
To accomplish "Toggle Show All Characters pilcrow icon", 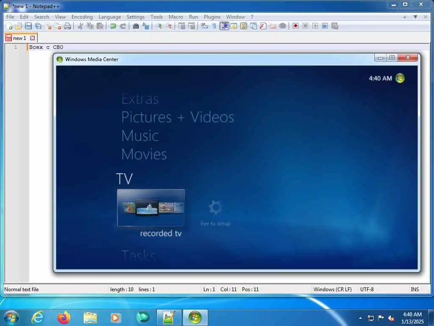I will pos(214,26).
